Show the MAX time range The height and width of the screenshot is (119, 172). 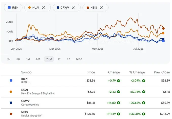(x=79, y=59)
